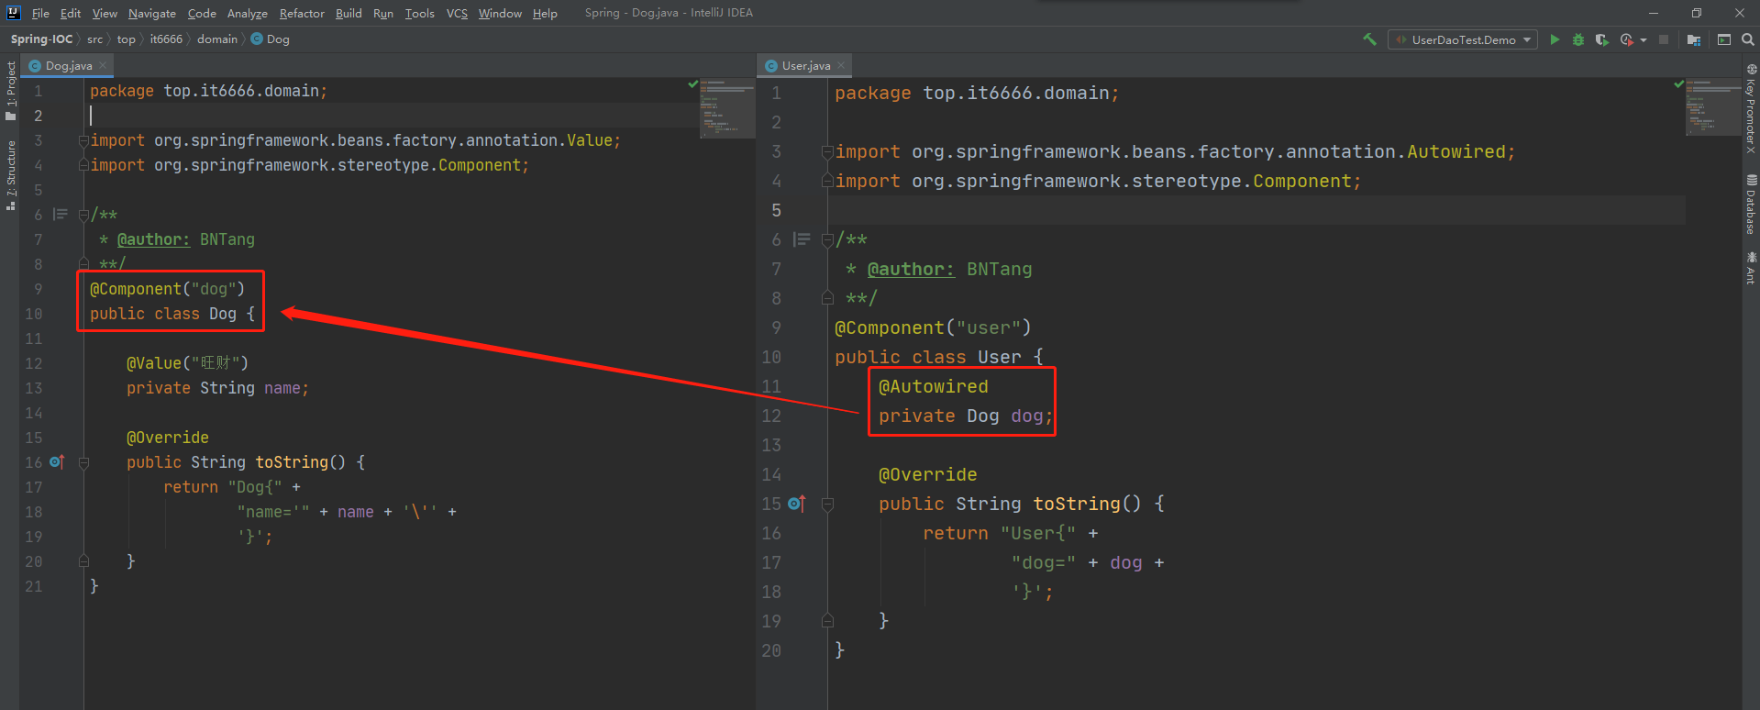Viewport: 1760px width, 710px height.
Task: Start debugging with the green bug icon
Action: [x=1578, y=39]
